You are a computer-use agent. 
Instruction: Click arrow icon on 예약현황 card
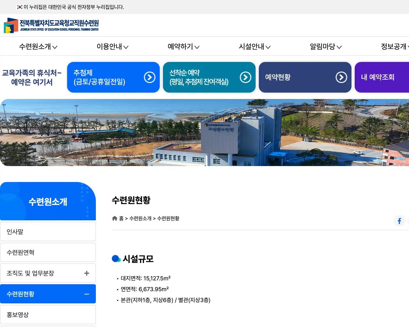point(341,77)
